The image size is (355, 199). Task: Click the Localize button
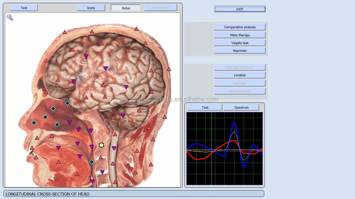(240, 75)
